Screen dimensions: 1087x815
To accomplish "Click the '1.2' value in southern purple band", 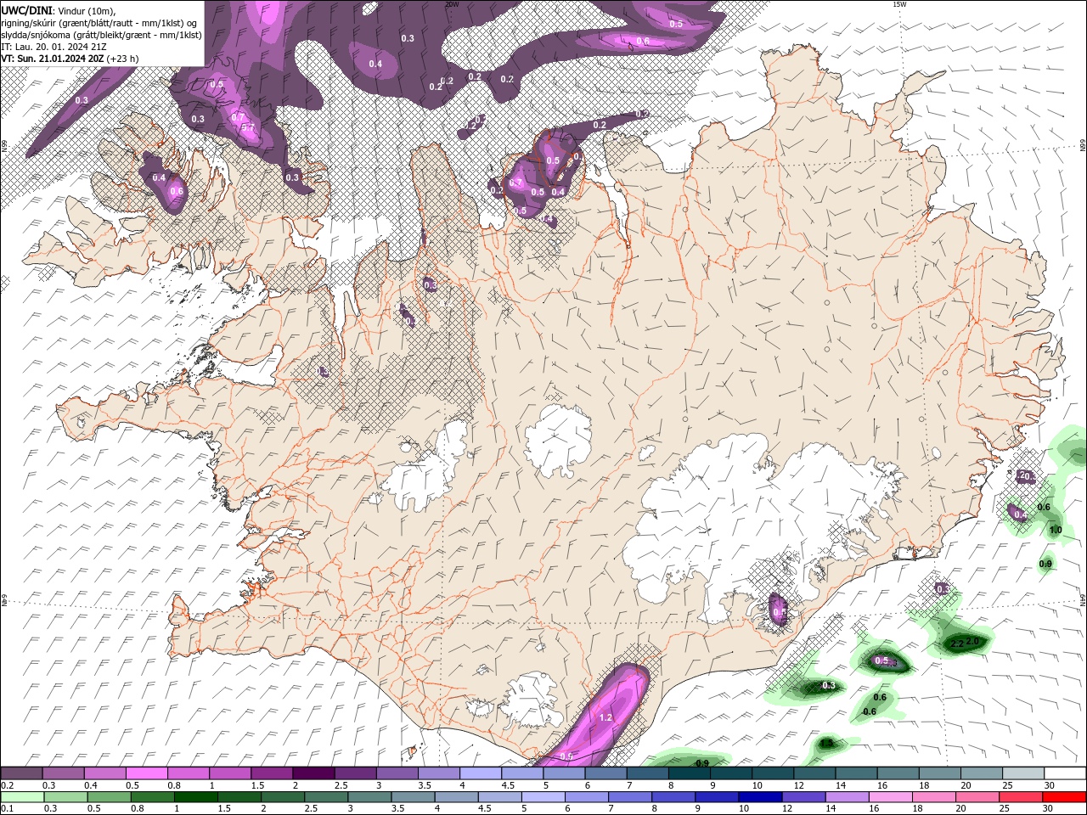I will point(605,717).
